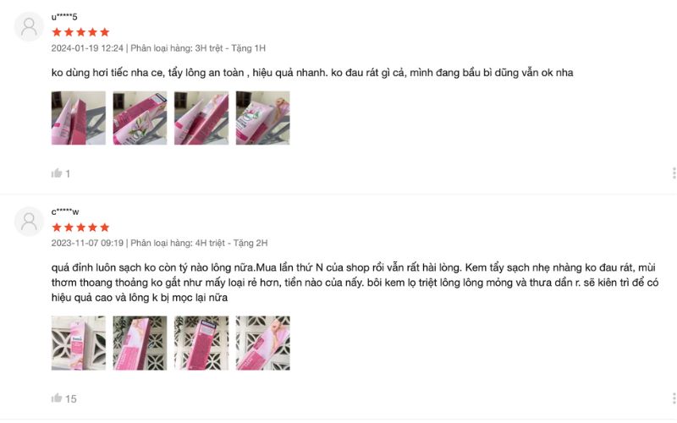This screenshot has height=423, width=677.
Task: Like the c*****w review showing 15 likes
Action: (x=57, y=398)
